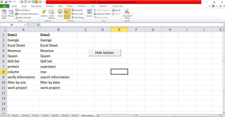
Task: Expand the formula bar
Action: pos(224,25)
